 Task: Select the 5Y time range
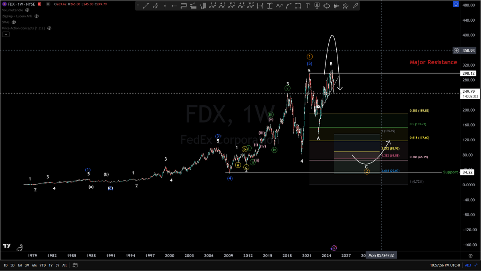pyautogui.click(x=57, y=265)
